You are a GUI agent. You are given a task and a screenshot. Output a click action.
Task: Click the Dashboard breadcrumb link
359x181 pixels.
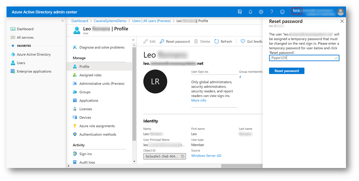[80, 21]
